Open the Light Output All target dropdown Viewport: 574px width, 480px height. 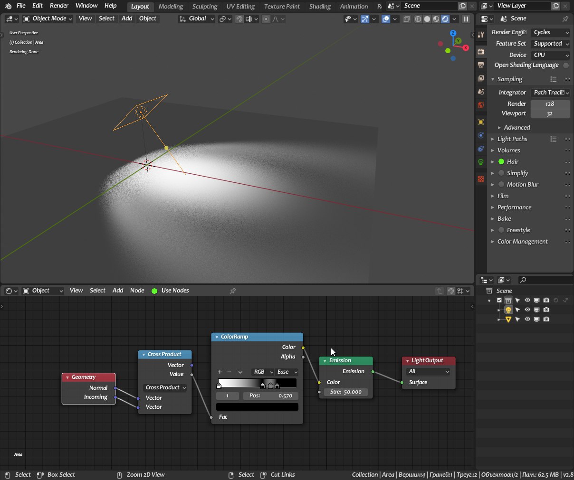point(428,371)
